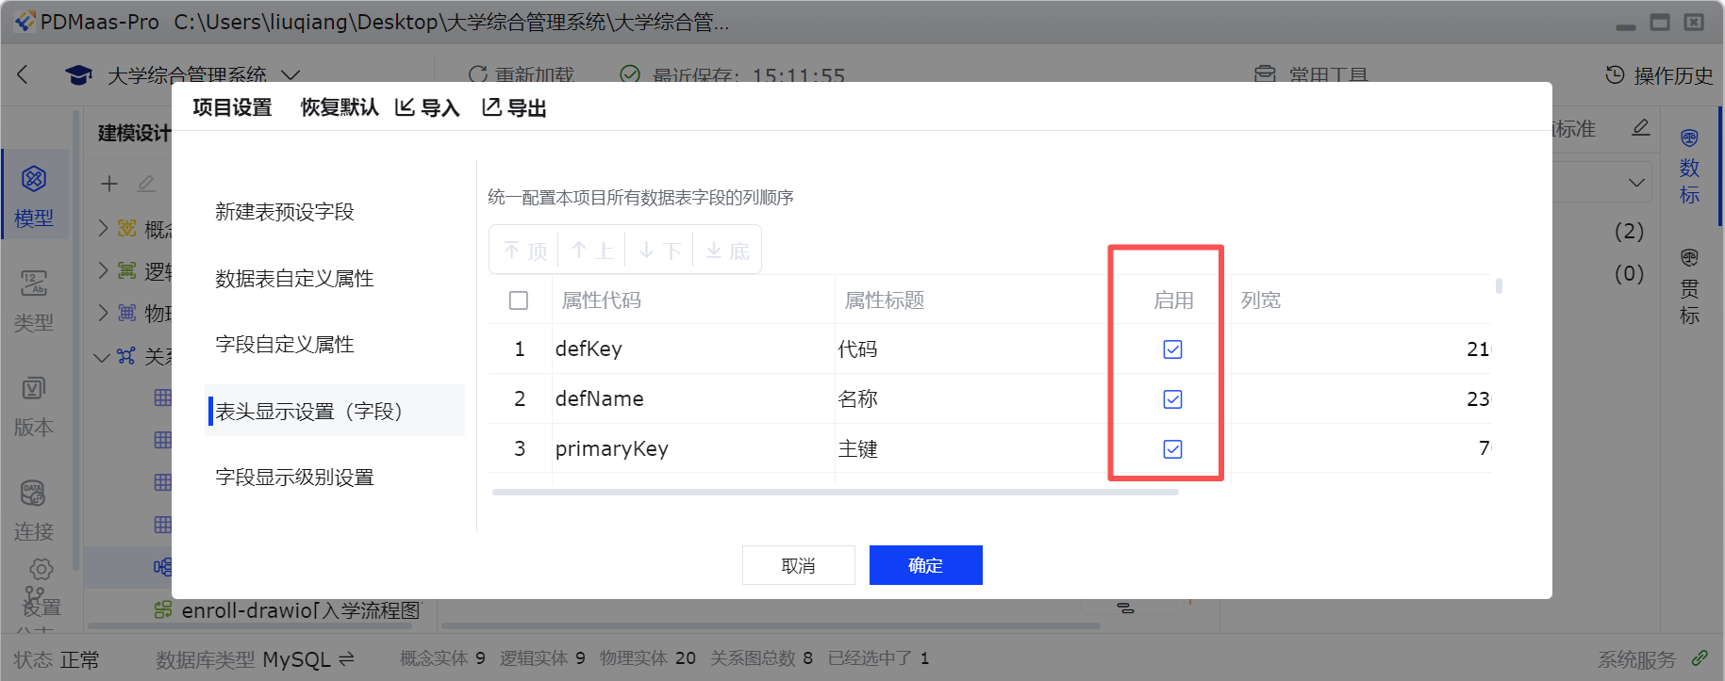Open the 类型 sidebar section
This screenshot has height=681, width=1725.
click(34, 300)
